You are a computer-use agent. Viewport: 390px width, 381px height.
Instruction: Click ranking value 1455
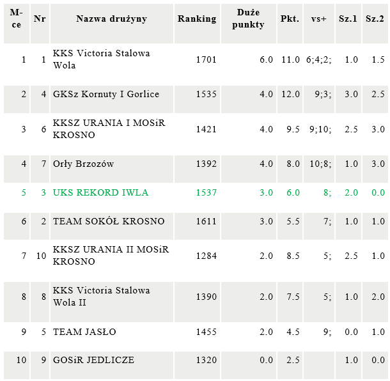point(207,332)
